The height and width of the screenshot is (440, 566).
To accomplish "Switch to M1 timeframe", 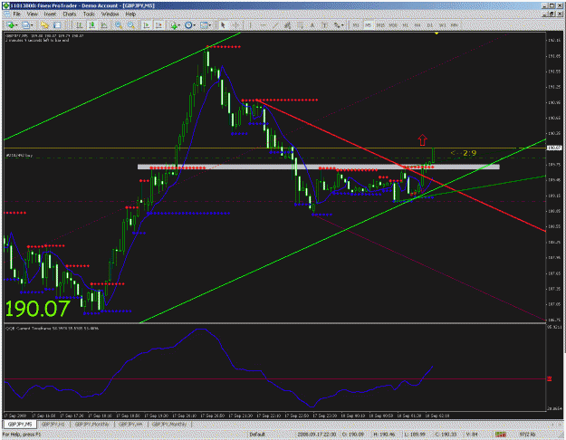I will coord(356,25).
